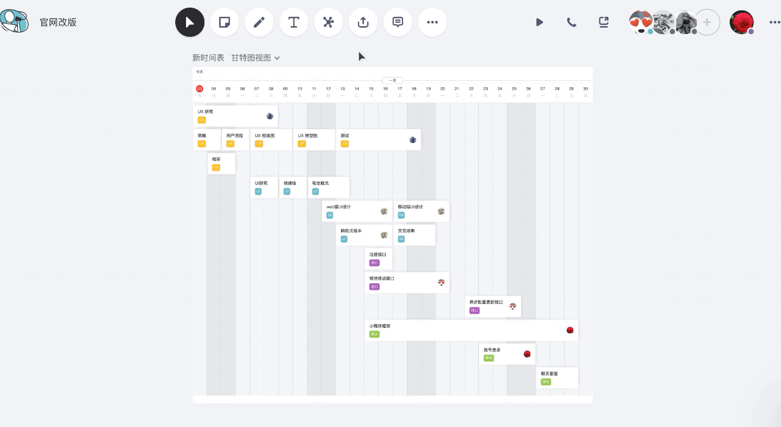Click assignee avatar on 测试 card
This screenshot has height=427, width=781.
pos(413,140)
